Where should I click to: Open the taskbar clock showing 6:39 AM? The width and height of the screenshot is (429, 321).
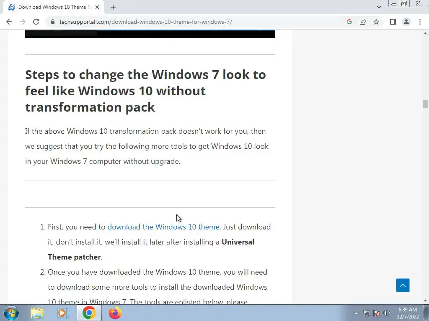coord(408,313)
